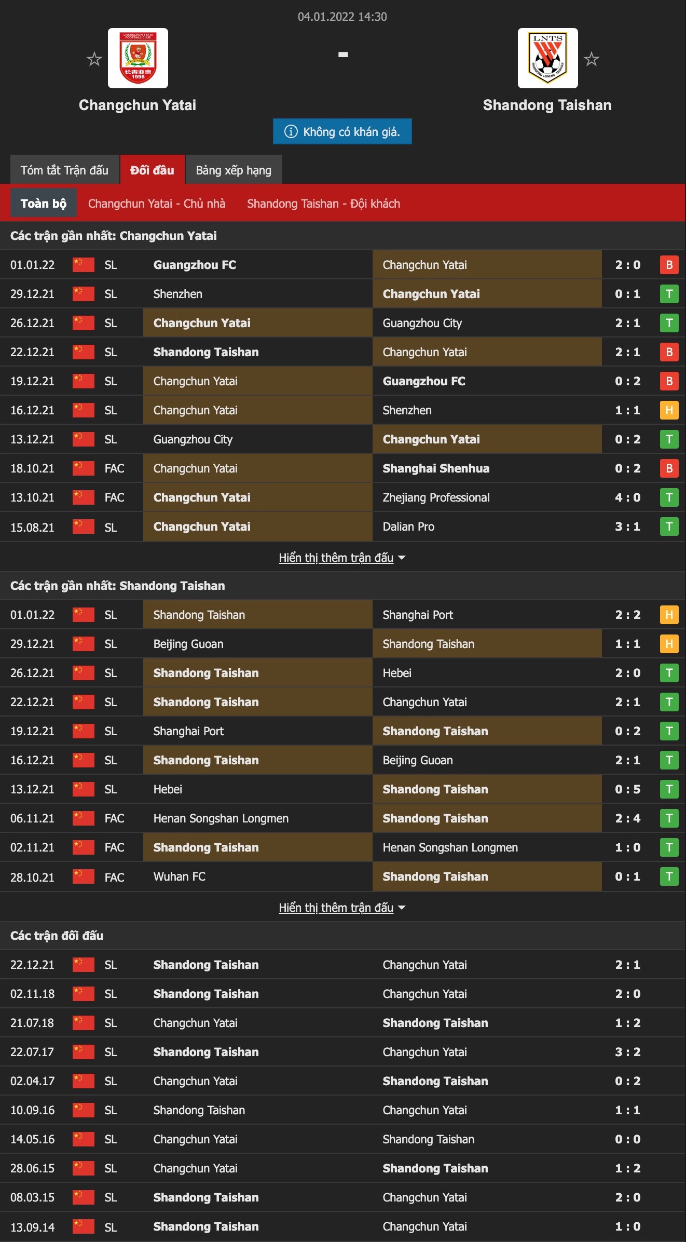The height and width of the screenshot is (1242, 686).
Task: Click the match date 04.01.2022 14:30
Action: point(342,17)
